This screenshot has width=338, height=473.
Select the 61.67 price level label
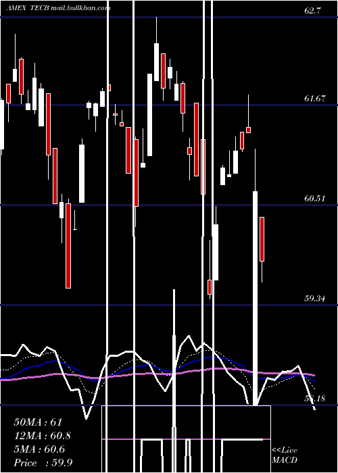[315, 99]
